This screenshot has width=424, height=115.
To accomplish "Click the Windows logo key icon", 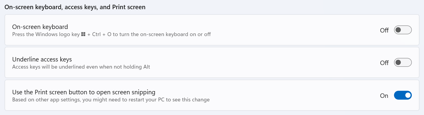I will pos(83,34).
